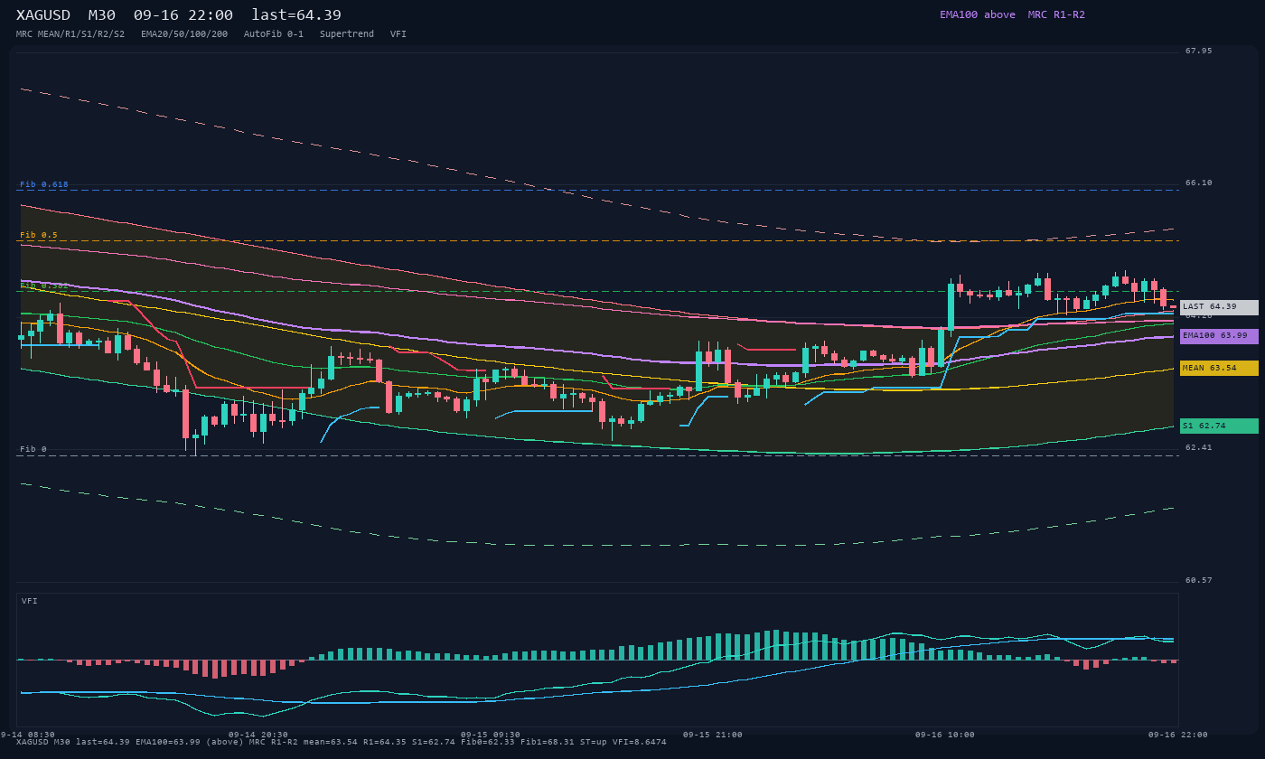Click the 'Fib 0.382' level label
1265x759 pixels.
(x=44, y=286)
